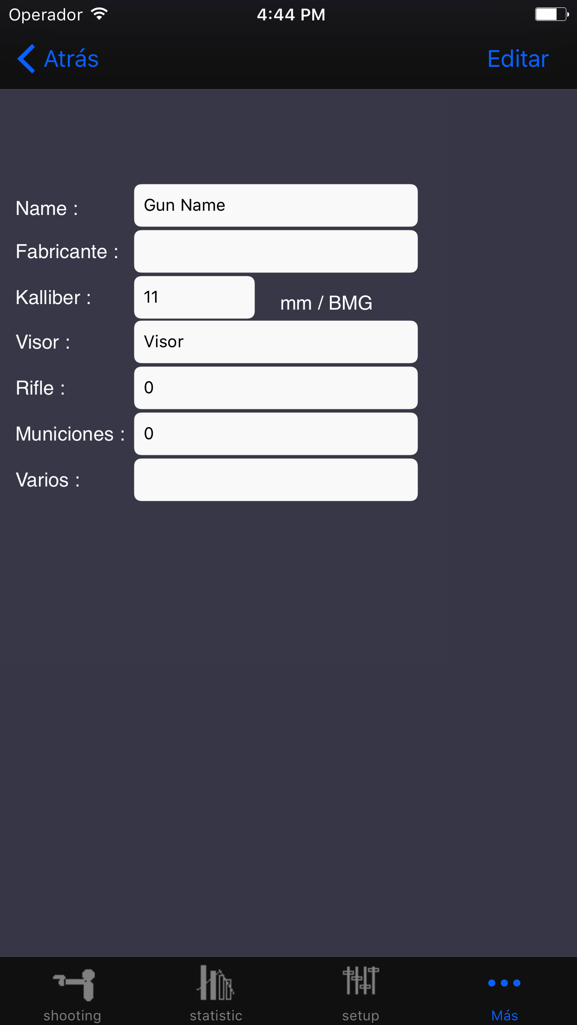Focus the Gun Name text field
Screen dimensions: 577x1025
click(x=275, y=206)
